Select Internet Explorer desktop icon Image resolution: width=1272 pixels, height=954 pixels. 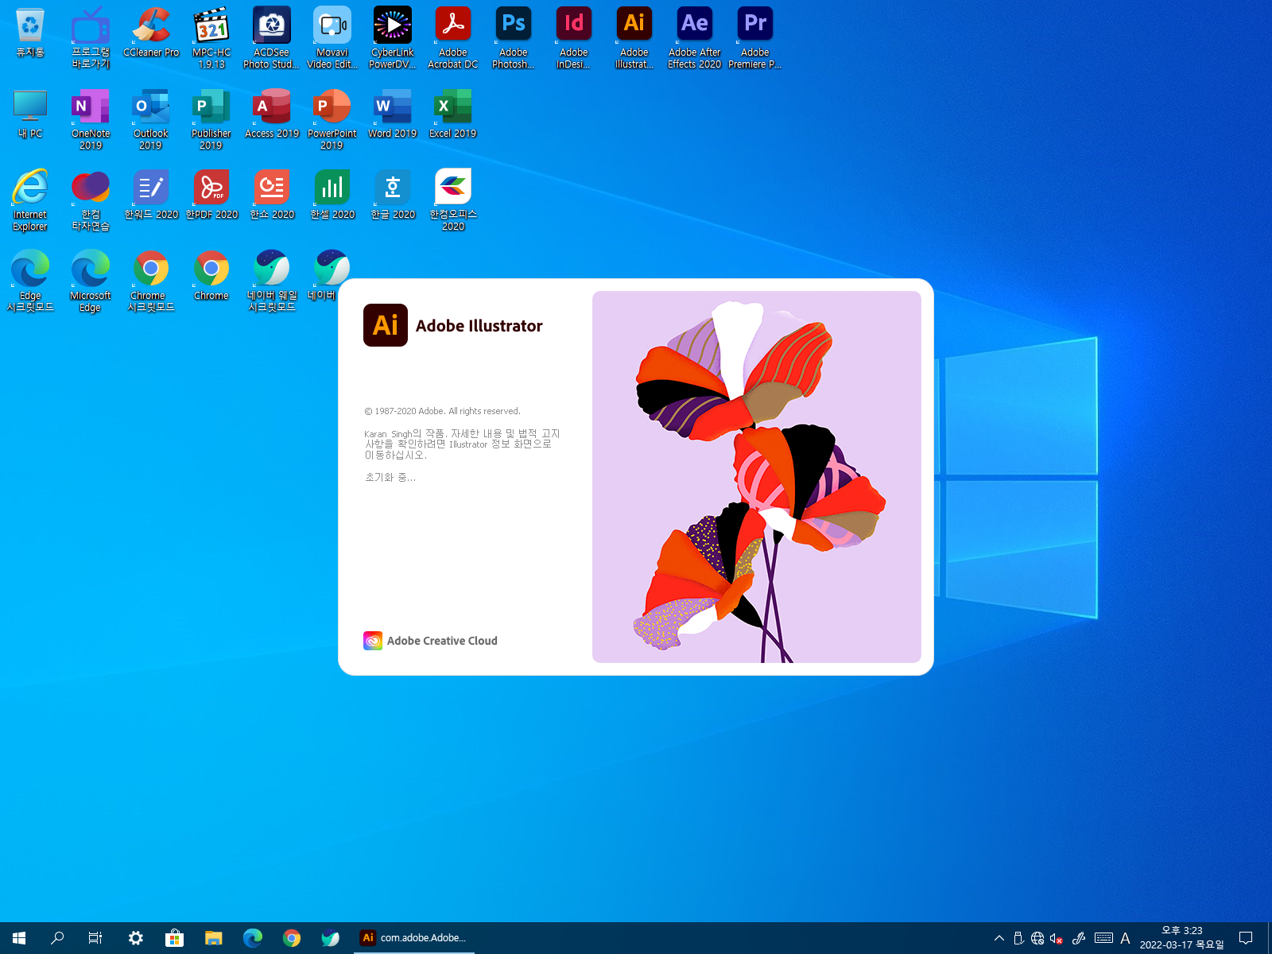coord(30,200)
